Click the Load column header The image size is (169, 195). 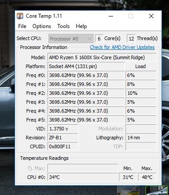point(141,66)
